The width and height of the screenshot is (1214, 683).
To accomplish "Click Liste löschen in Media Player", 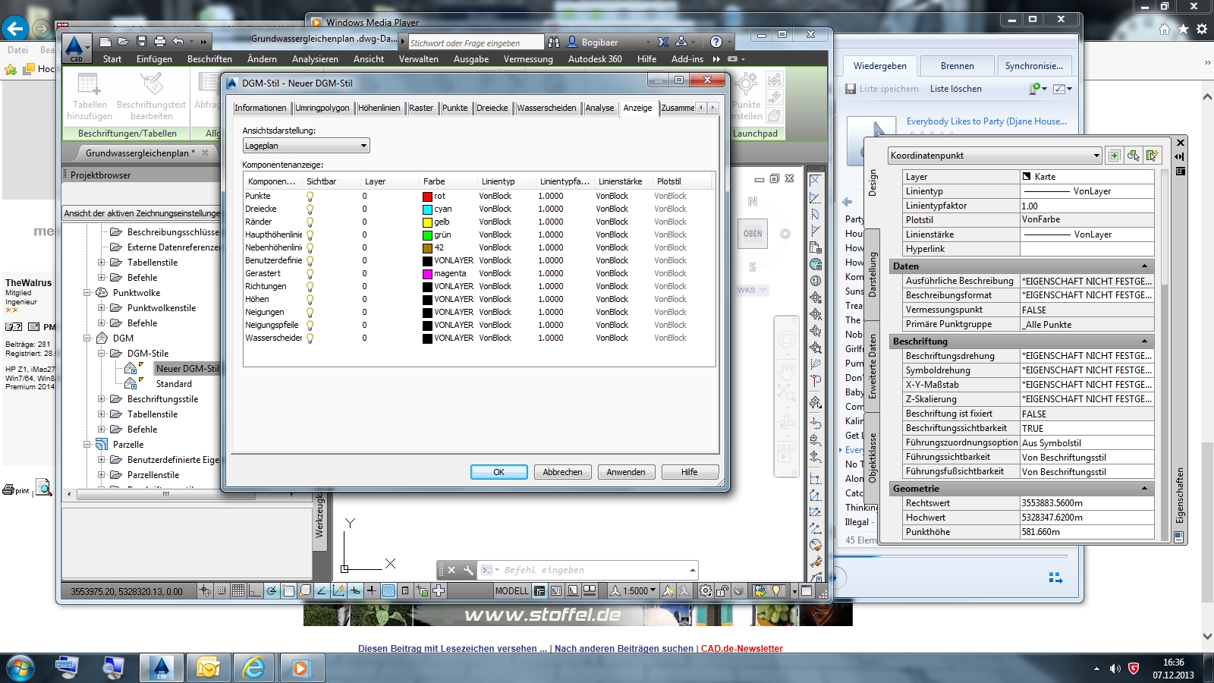I will [x=955, y=89].
